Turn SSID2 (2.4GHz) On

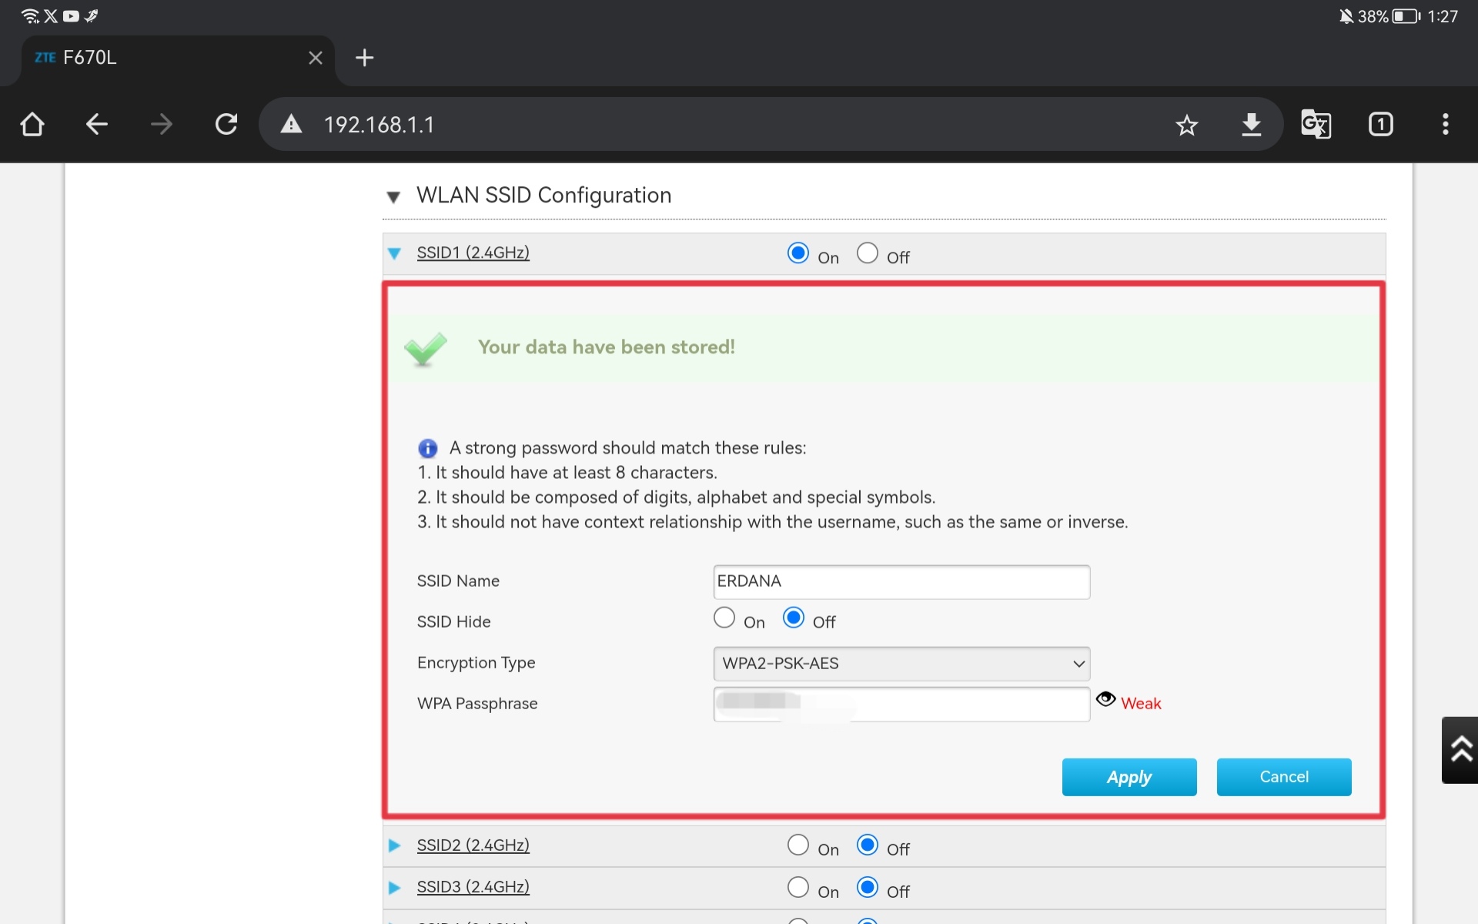(798, 845)
